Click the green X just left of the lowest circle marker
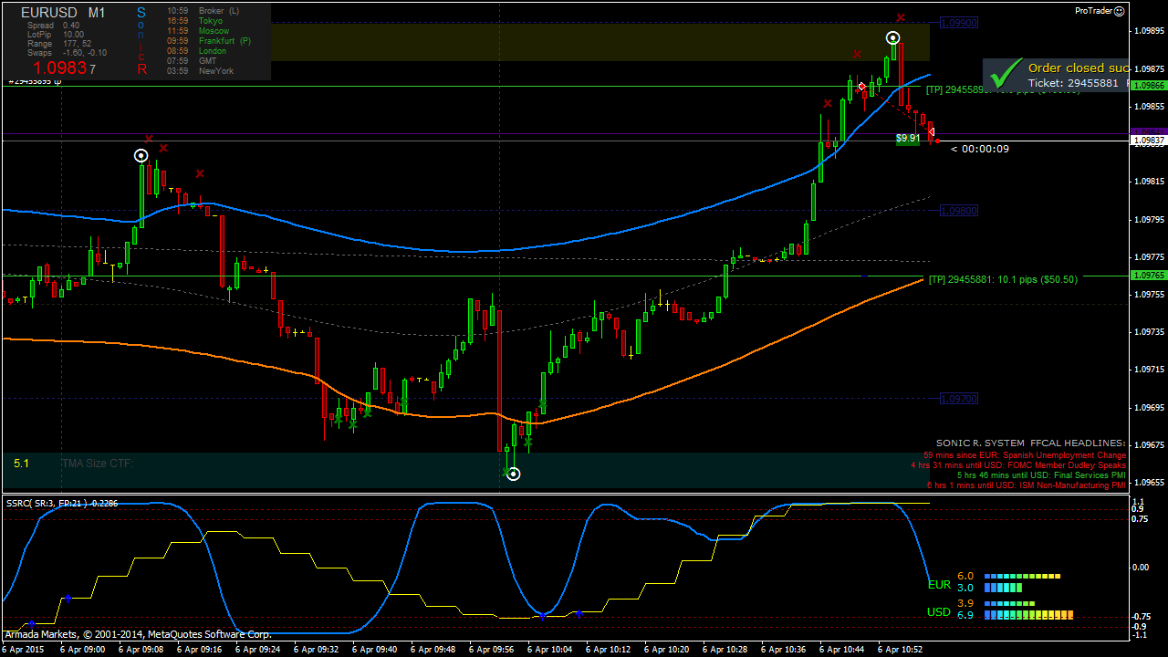The image size is (1168, 657). (506, 471)
